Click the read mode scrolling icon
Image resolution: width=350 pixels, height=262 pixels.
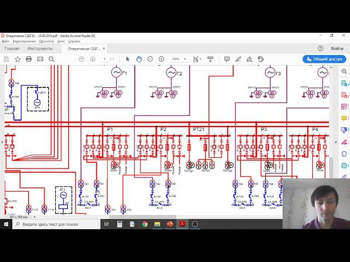pyautogui.click(x=210, y=59)
